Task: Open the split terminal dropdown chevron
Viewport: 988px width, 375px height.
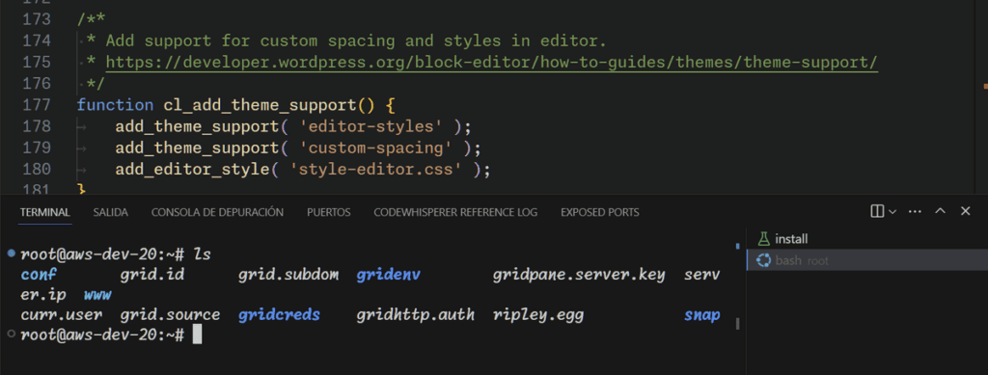Action: coord(892,212)
